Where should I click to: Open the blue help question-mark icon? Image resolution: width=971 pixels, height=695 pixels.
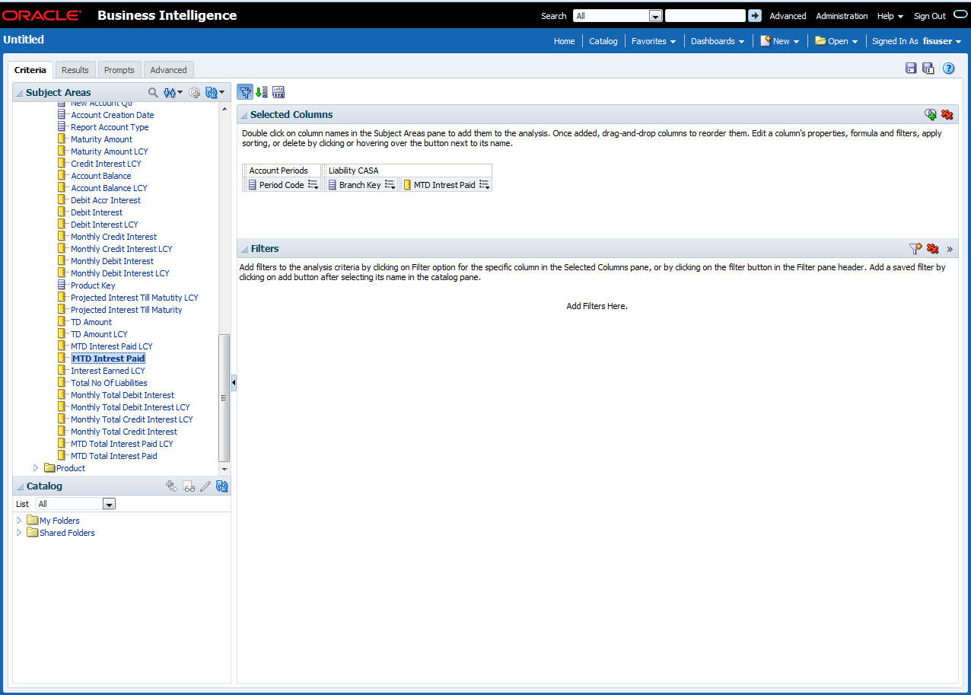(x=948, y=69)
